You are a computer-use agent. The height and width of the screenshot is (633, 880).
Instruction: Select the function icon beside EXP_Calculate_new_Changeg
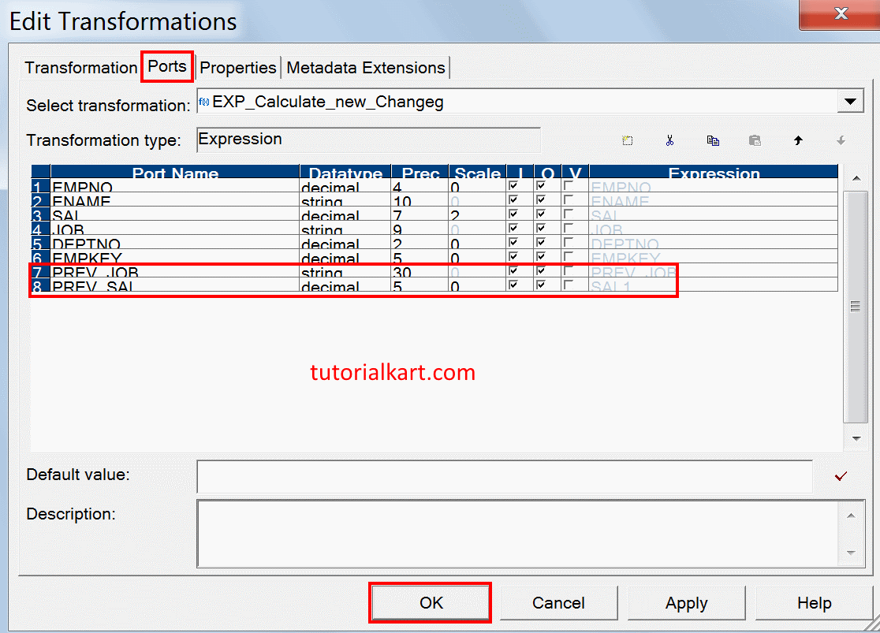click(205, 101)
